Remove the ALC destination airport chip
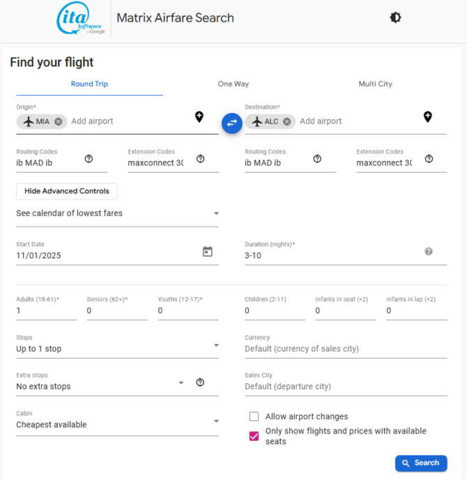The image size is (467, 479). click(x=286, y=121)
